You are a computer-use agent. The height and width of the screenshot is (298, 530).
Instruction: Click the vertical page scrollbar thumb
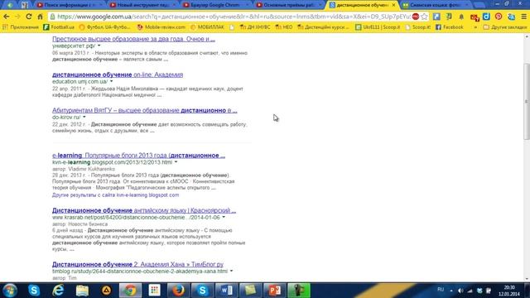(x=527, y=101)
